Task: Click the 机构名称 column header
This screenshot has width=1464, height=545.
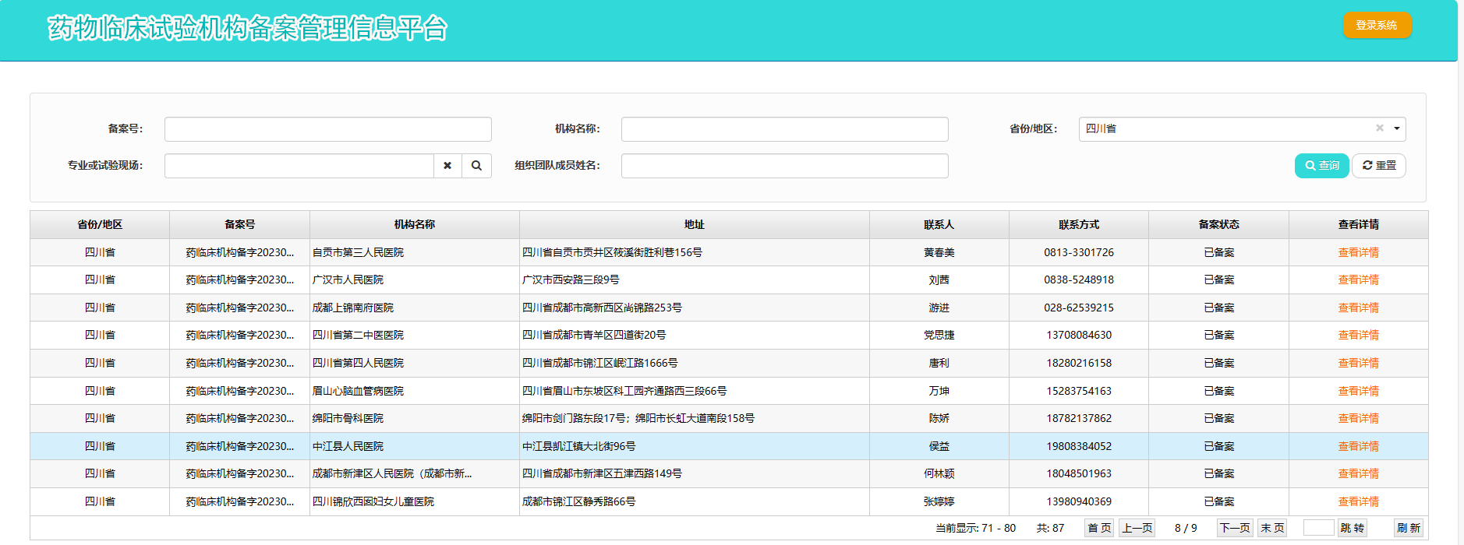Action: tap(414, 224)
